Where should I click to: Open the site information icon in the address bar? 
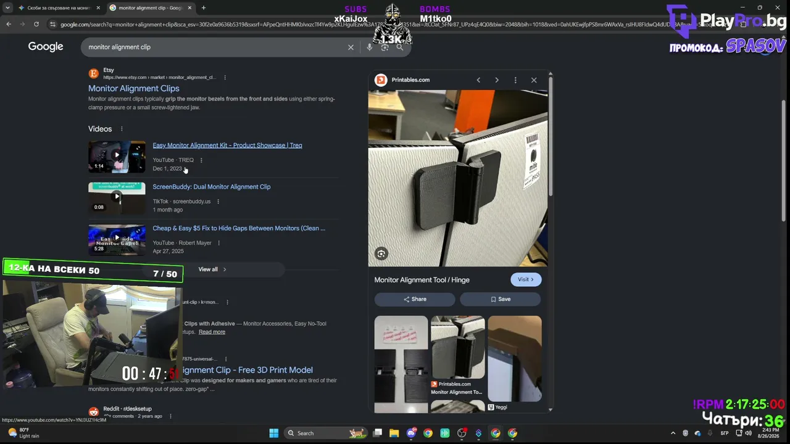pos(53,24)
